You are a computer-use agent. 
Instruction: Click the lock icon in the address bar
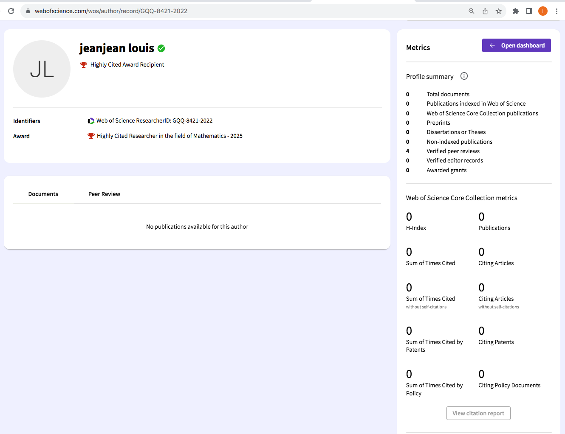[x=28, y=11]
